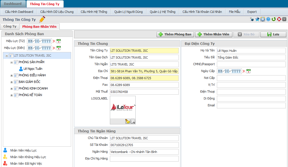Clear the logo using the broom icon
Screen dimensions: 288x167
127,121
